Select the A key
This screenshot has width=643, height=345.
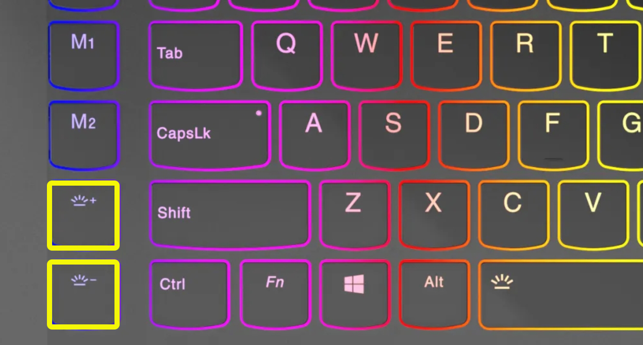tap(315, 135)
